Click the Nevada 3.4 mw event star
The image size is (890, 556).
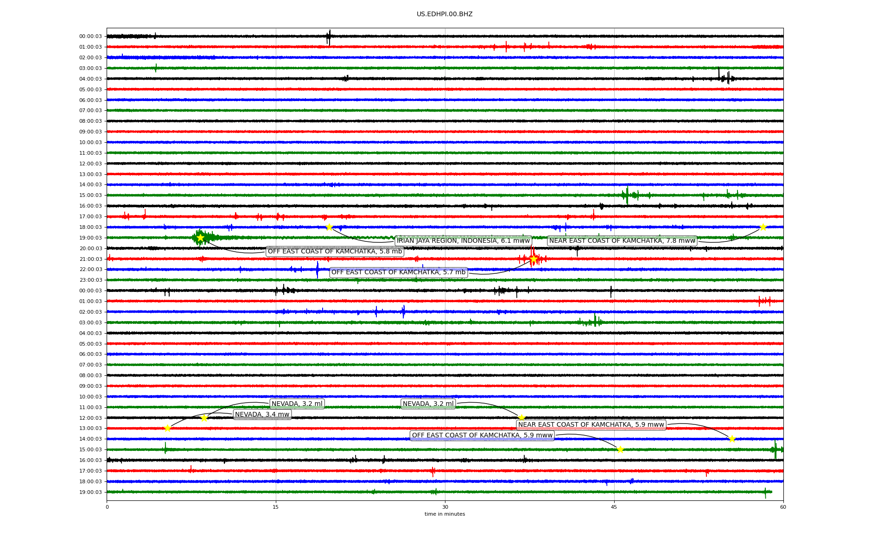tap(167, 428)
